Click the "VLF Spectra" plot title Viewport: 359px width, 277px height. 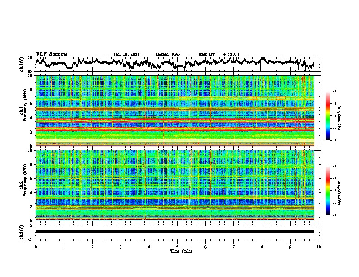tap(51, 54)
